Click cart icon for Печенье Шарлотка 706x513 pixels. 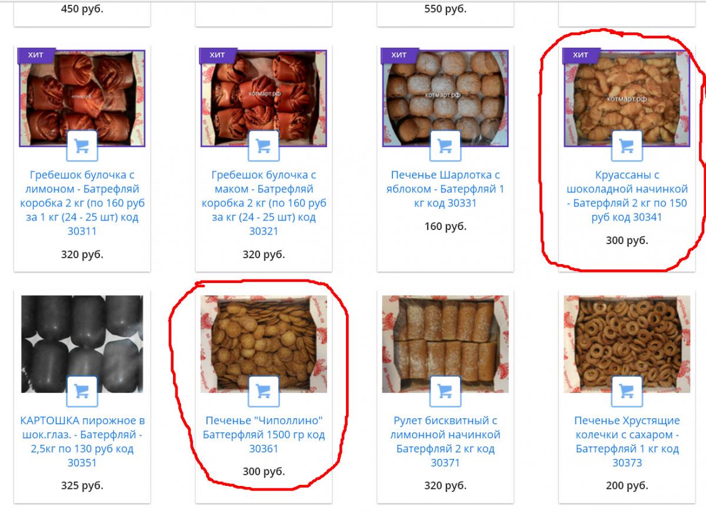445,146
